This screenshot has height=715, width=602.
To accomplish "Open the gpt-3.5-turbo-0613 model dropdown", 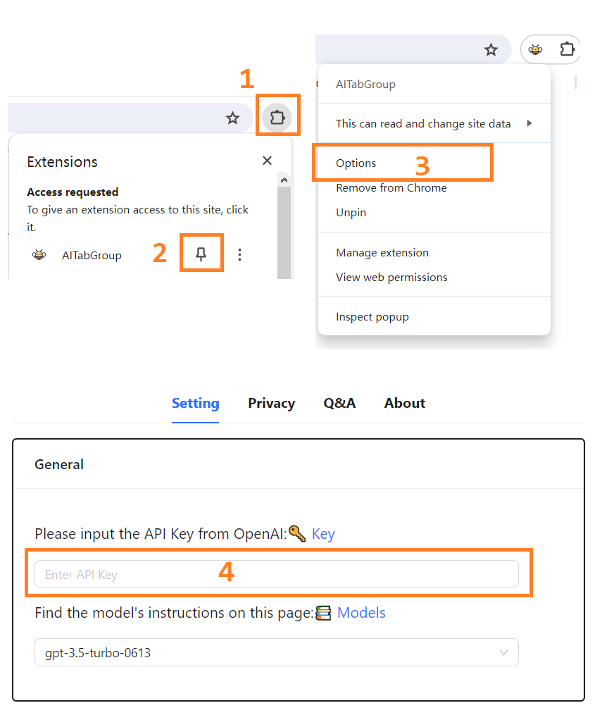I will coord(277,652).
